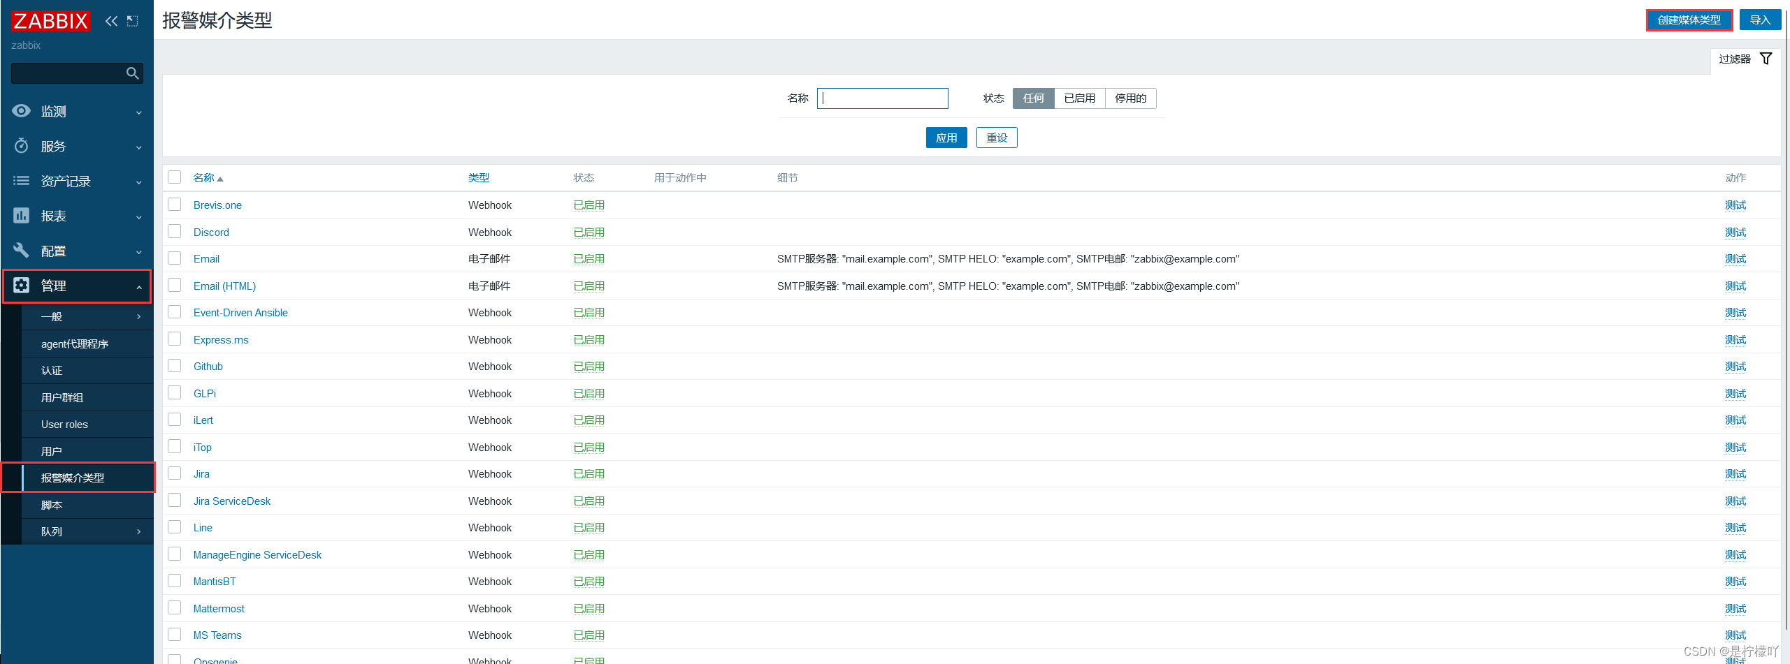Click the 重设 filter button
The height and width of the screenshot is (664, 1790).
997,138
